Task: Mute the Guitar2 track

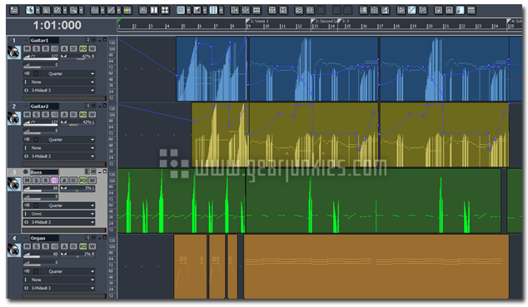Action: (x=27, y=115)
